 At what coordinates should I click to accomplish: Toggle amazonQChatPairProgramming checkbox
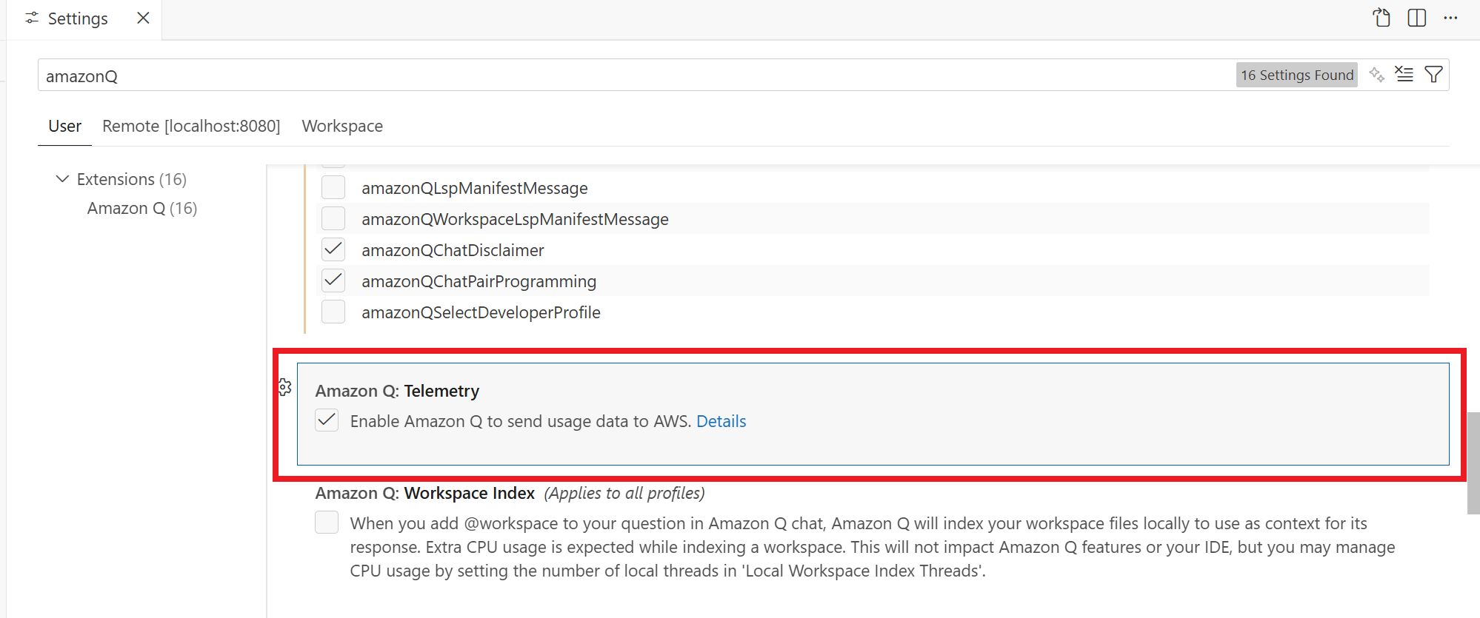click(x=333, y=281)
